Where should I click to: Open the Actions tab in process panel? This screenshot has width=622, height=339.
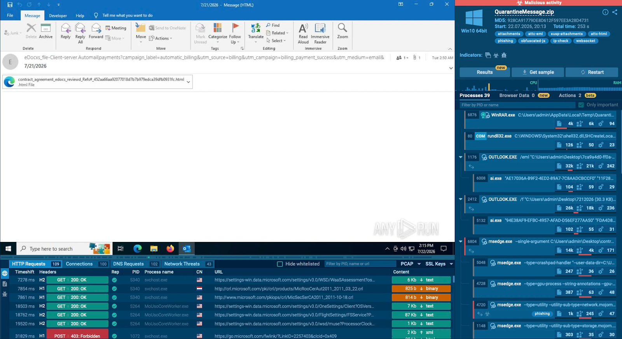pyautogui.click(x=577, y=96)
